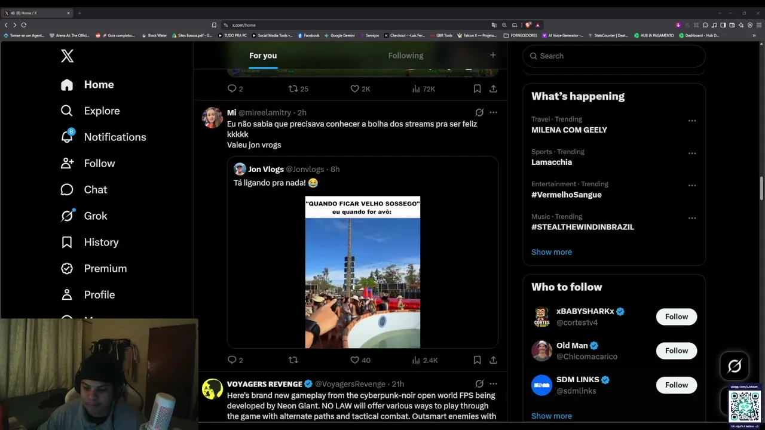This screenshot has height=430, width=765.
Task: Ask Grok about the VOYAGERS REVENGE post
Action: click(479, 384)
